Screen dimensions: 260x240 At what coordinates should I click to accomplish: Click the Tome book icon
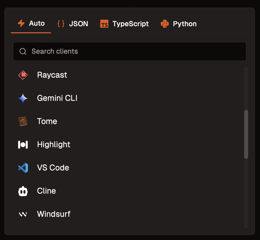23,121
